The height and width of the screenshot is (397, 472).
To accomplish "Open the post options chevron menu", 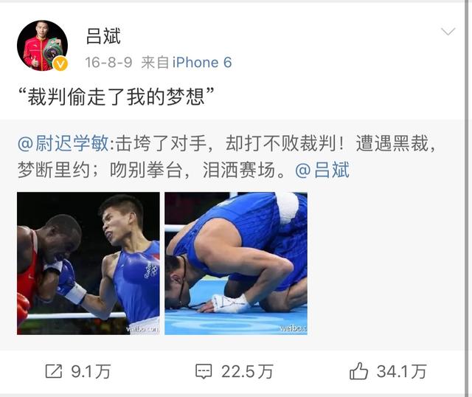I will pos(448,31).
